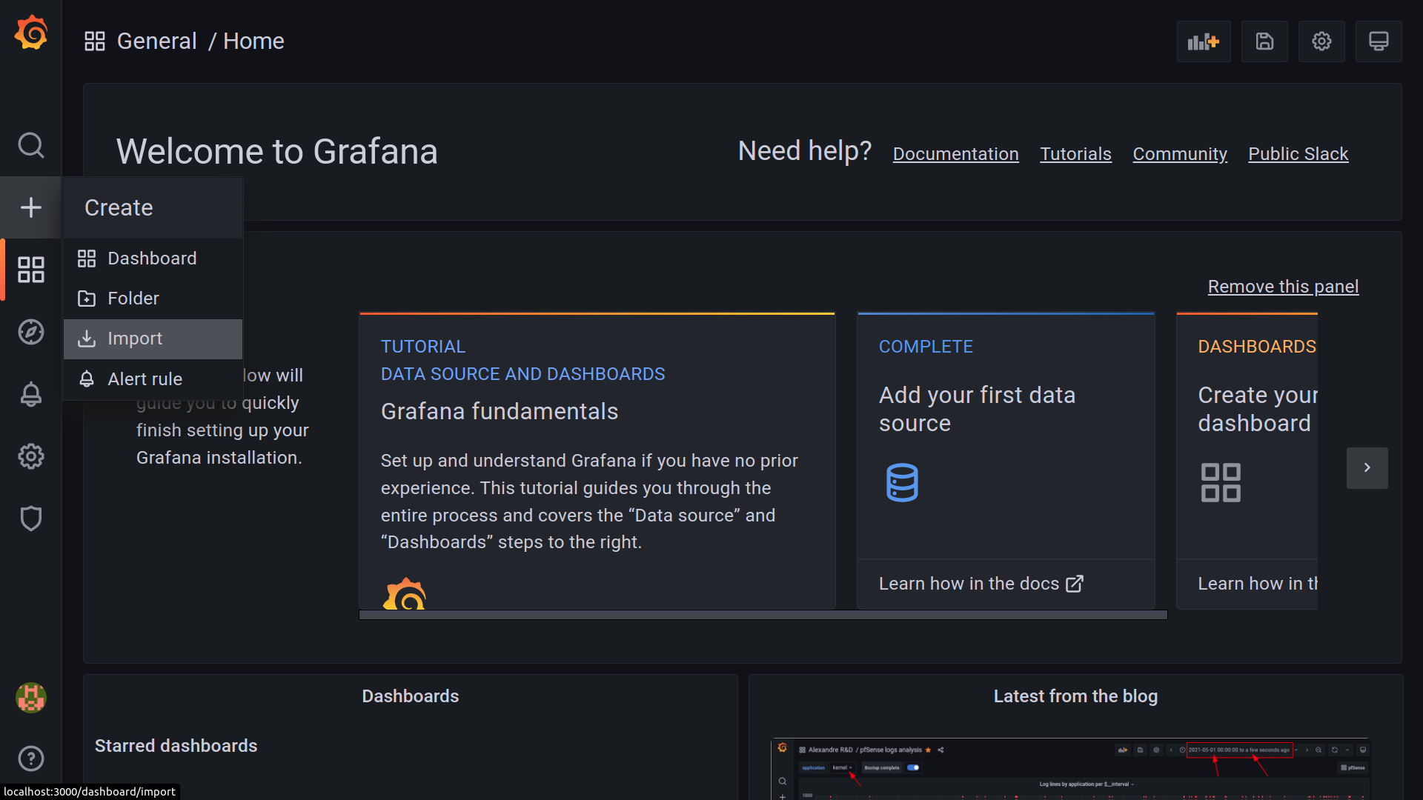Image resolution: width=1423 pixels, height=800 pixels.
Task: Choose Alert rule in Create menu
Action: click(145, 379)
